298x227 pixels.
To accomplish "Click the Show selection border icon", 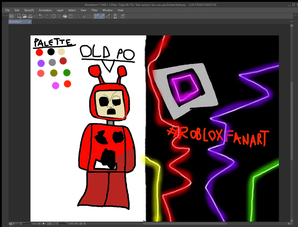I will [89, 16].
